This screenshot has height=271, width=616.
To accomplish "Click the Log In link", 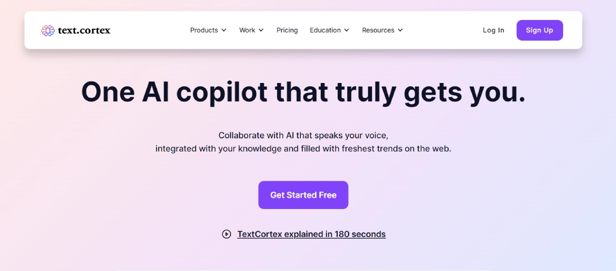I will point(493,30).
